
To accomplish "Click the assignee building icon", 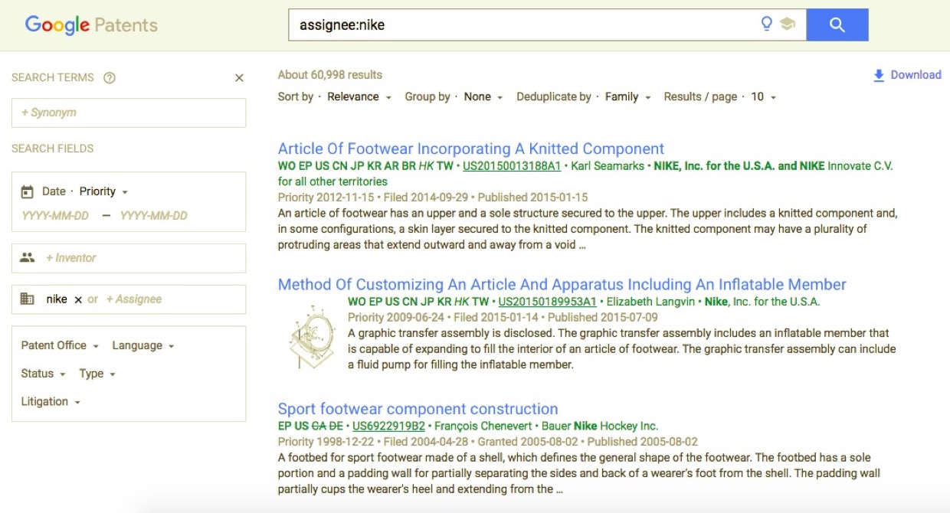I will click(x=27, y=299).
